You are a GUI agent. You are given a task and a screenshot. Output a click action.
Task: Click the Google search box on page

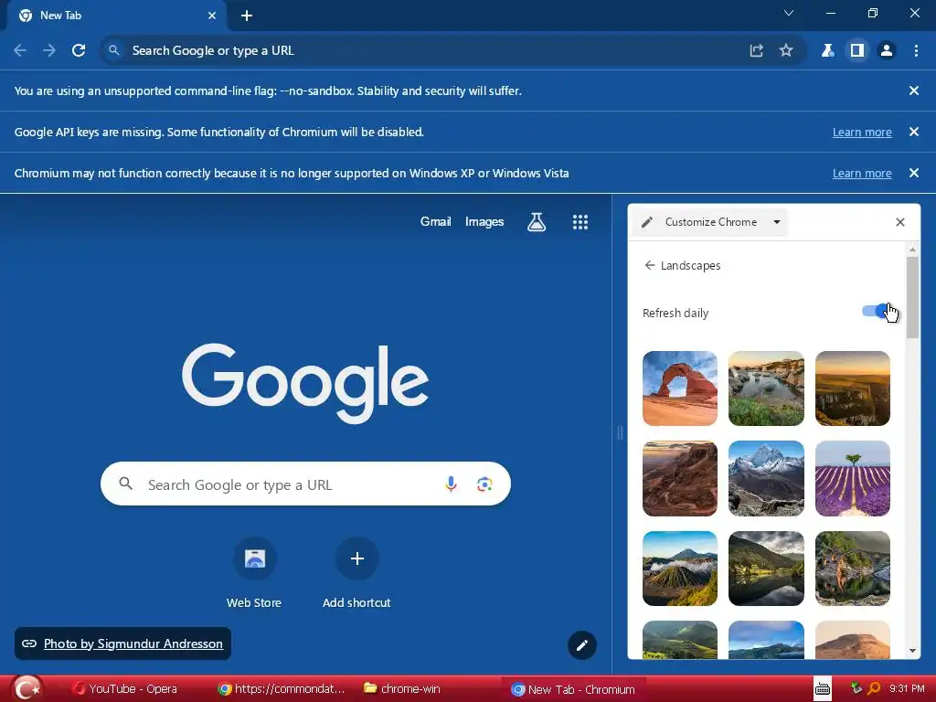point(305,484)
